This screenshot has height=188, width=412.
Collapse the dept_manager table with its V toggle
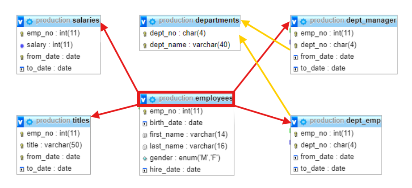(x=294, y=21)
